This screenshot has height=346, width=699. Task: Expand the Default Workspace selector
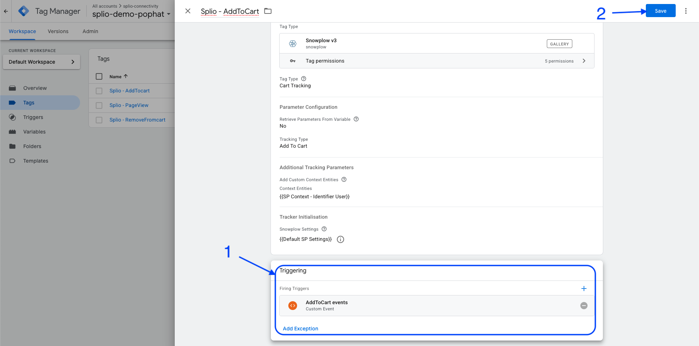pyautogui.click(x=42, y=62)
